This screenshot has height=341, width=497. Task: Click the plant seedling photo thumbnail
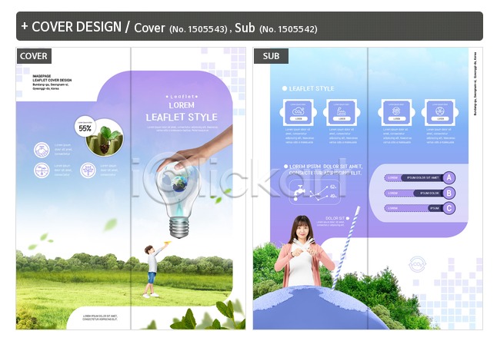point(104,137)
